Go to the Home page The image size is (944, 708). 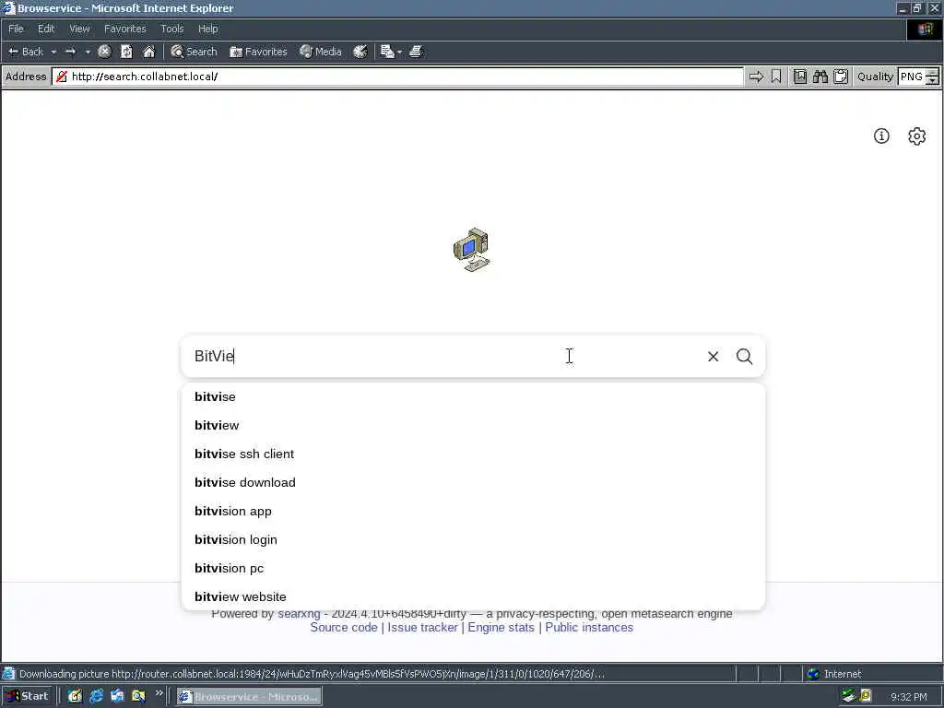pyautogui.click(x=148, y=52)
